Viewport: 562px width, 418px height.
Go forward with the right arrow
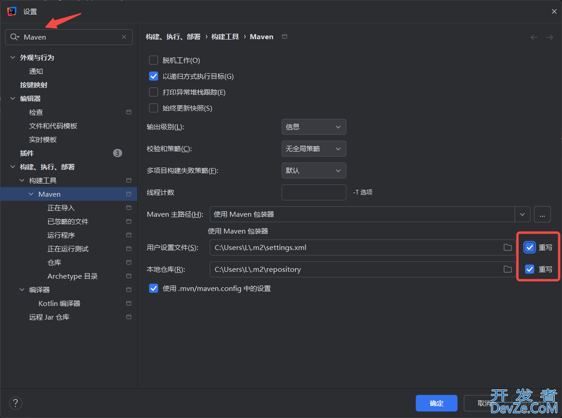pyautogui.click(x=550, y=37)
